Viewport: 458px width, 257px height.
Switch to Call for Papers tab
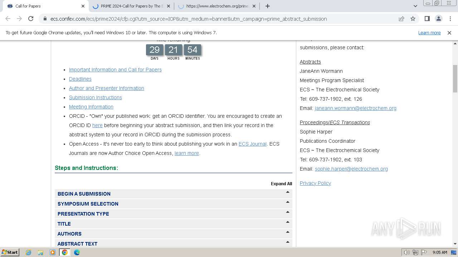[x=45, y=6]
